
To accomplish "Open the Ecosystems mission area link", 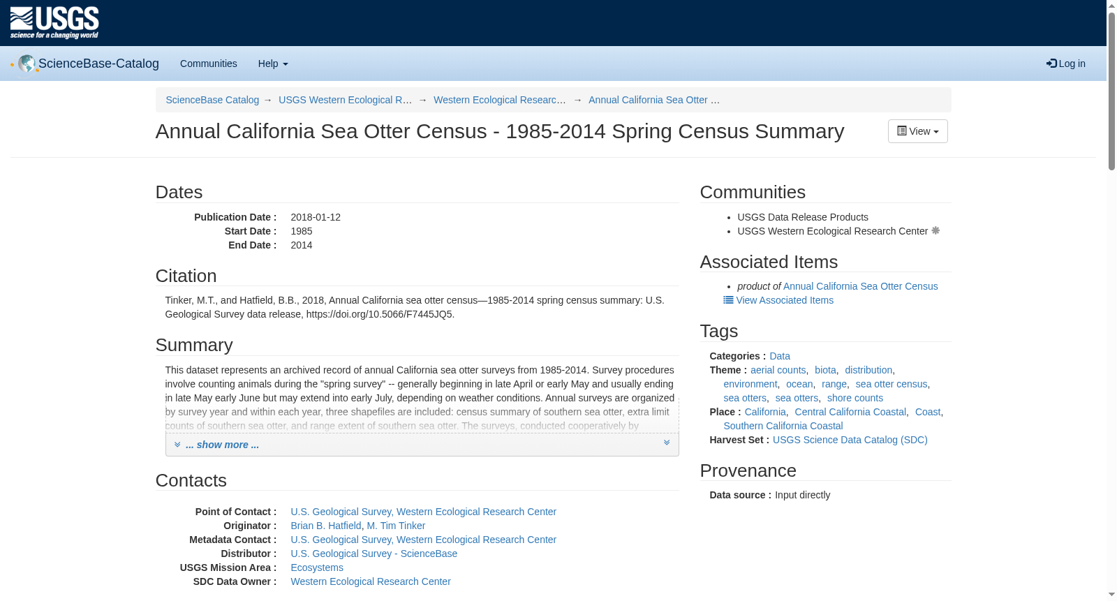I will pyautogui.click(x=317, y=567).
